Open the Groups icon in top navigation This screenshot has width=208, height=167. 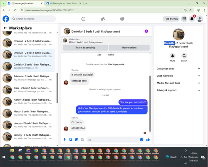pyautogui.click(x=122, y=19)
